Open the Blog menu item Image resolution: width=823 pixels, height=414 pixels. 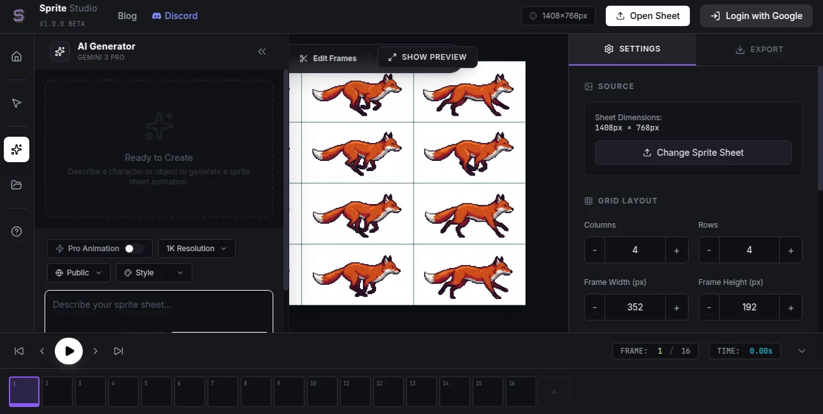coord(127,15)
